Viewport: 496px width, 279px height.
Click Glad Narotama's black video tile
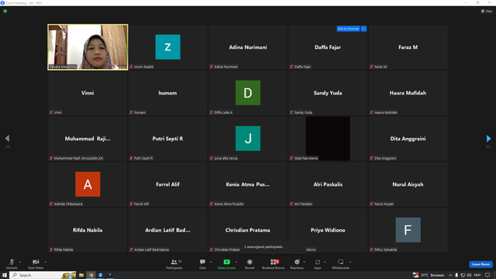[x=328, y=139]
